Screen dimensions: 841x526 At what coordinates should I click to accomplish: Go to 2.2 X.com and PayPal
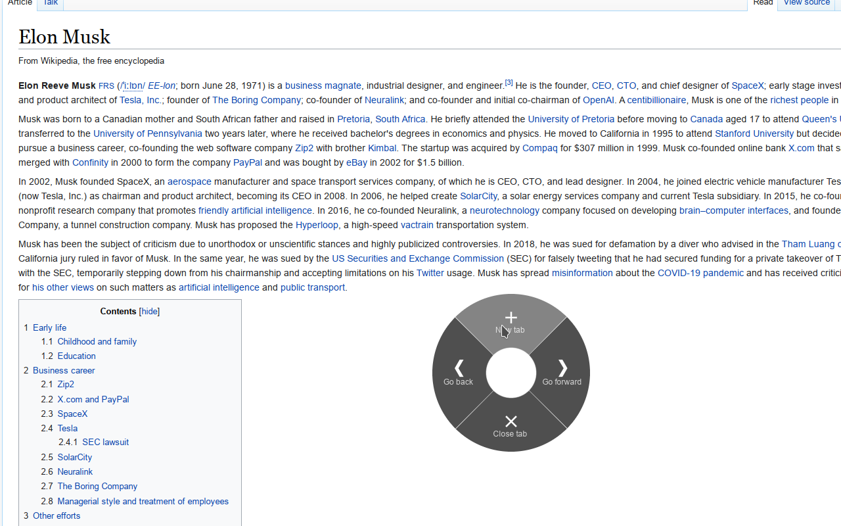(85, 399)
